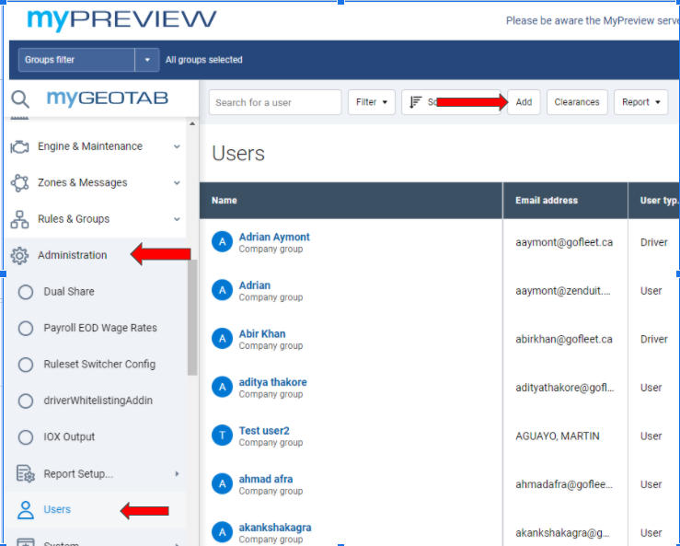Click abirkhan@gofleet.ca email cell
This screenshot has height=546, width=680.
564,339
